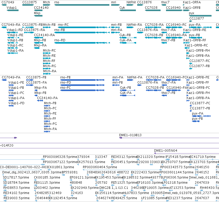The height and width of the screenshot is (202, 219).
Task: Click EST BP559381
Action: (70, 172)
